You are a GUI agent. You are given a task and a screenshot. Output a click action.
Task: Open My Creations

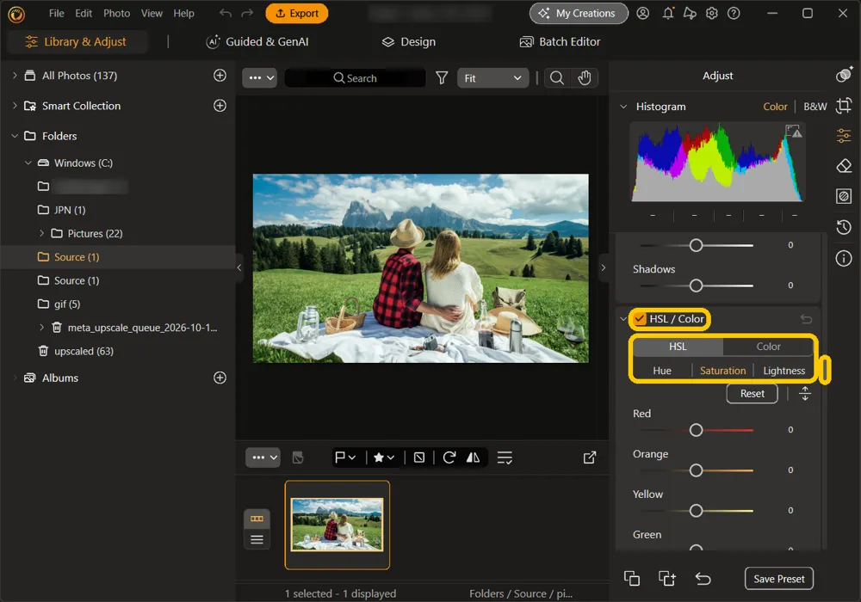(x=579, y=13)
